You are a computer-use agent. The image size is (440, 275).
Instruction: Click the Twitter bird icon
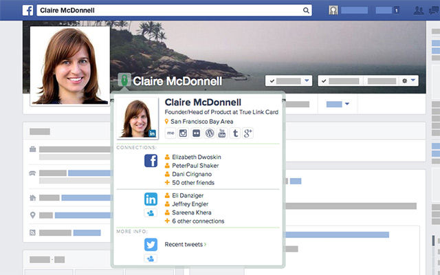pyautogui.click(x=151, y=245)
